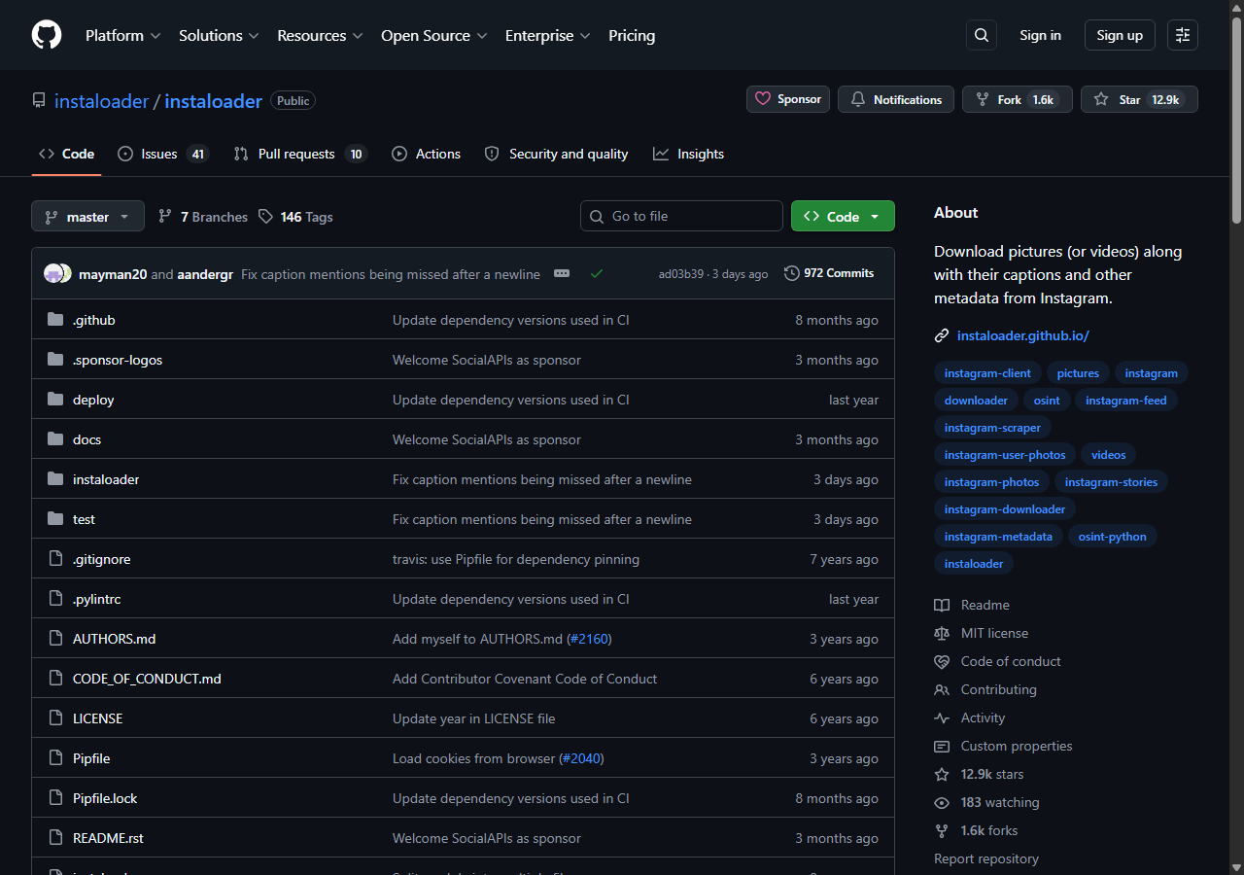The height and width of the screenshot is (875, 1244).
Task: Switch to the Insights tab
Action: (688, 154)
